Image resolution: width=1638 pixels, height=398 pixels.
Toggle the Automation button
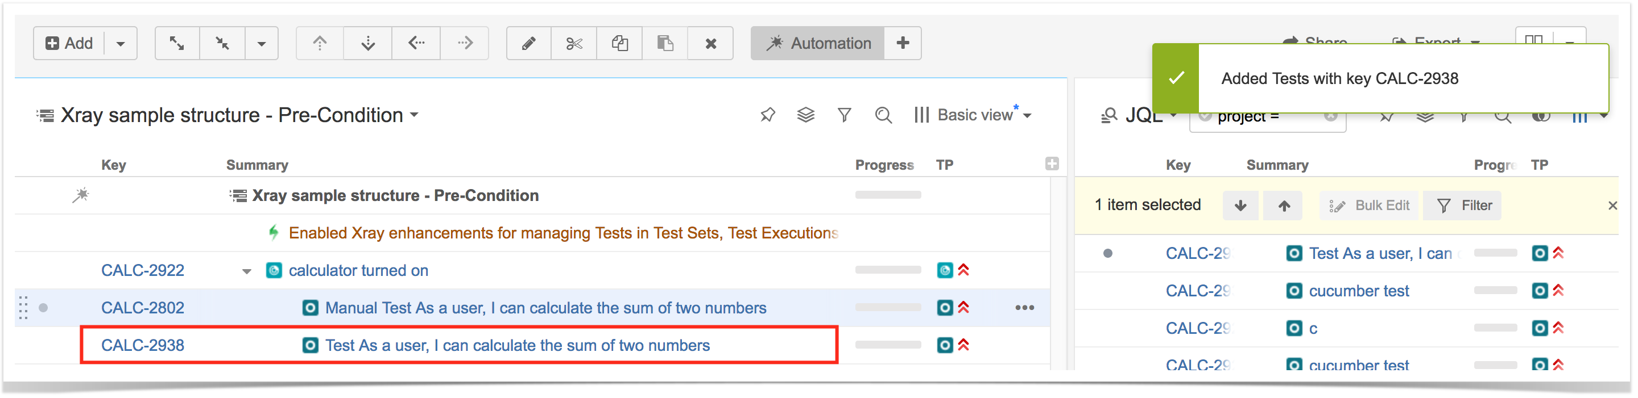[x=818, y=43]
